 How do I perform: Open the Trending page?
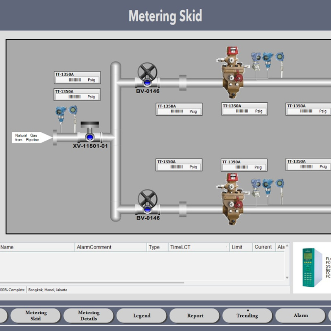248,315
